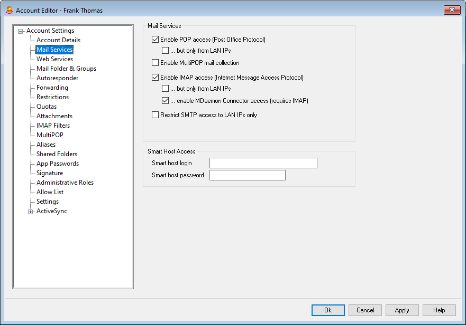Enable MultiPOP mail collection checkbox
466x325 pixels.
[x=155, y=63]
